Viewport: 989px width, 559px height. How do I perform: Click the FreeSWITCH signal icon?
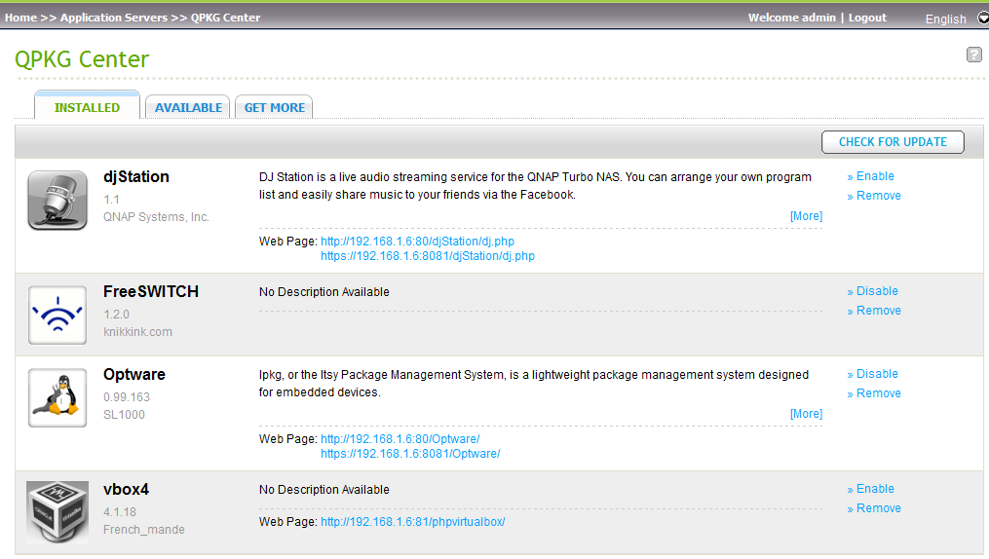point(57,316)
